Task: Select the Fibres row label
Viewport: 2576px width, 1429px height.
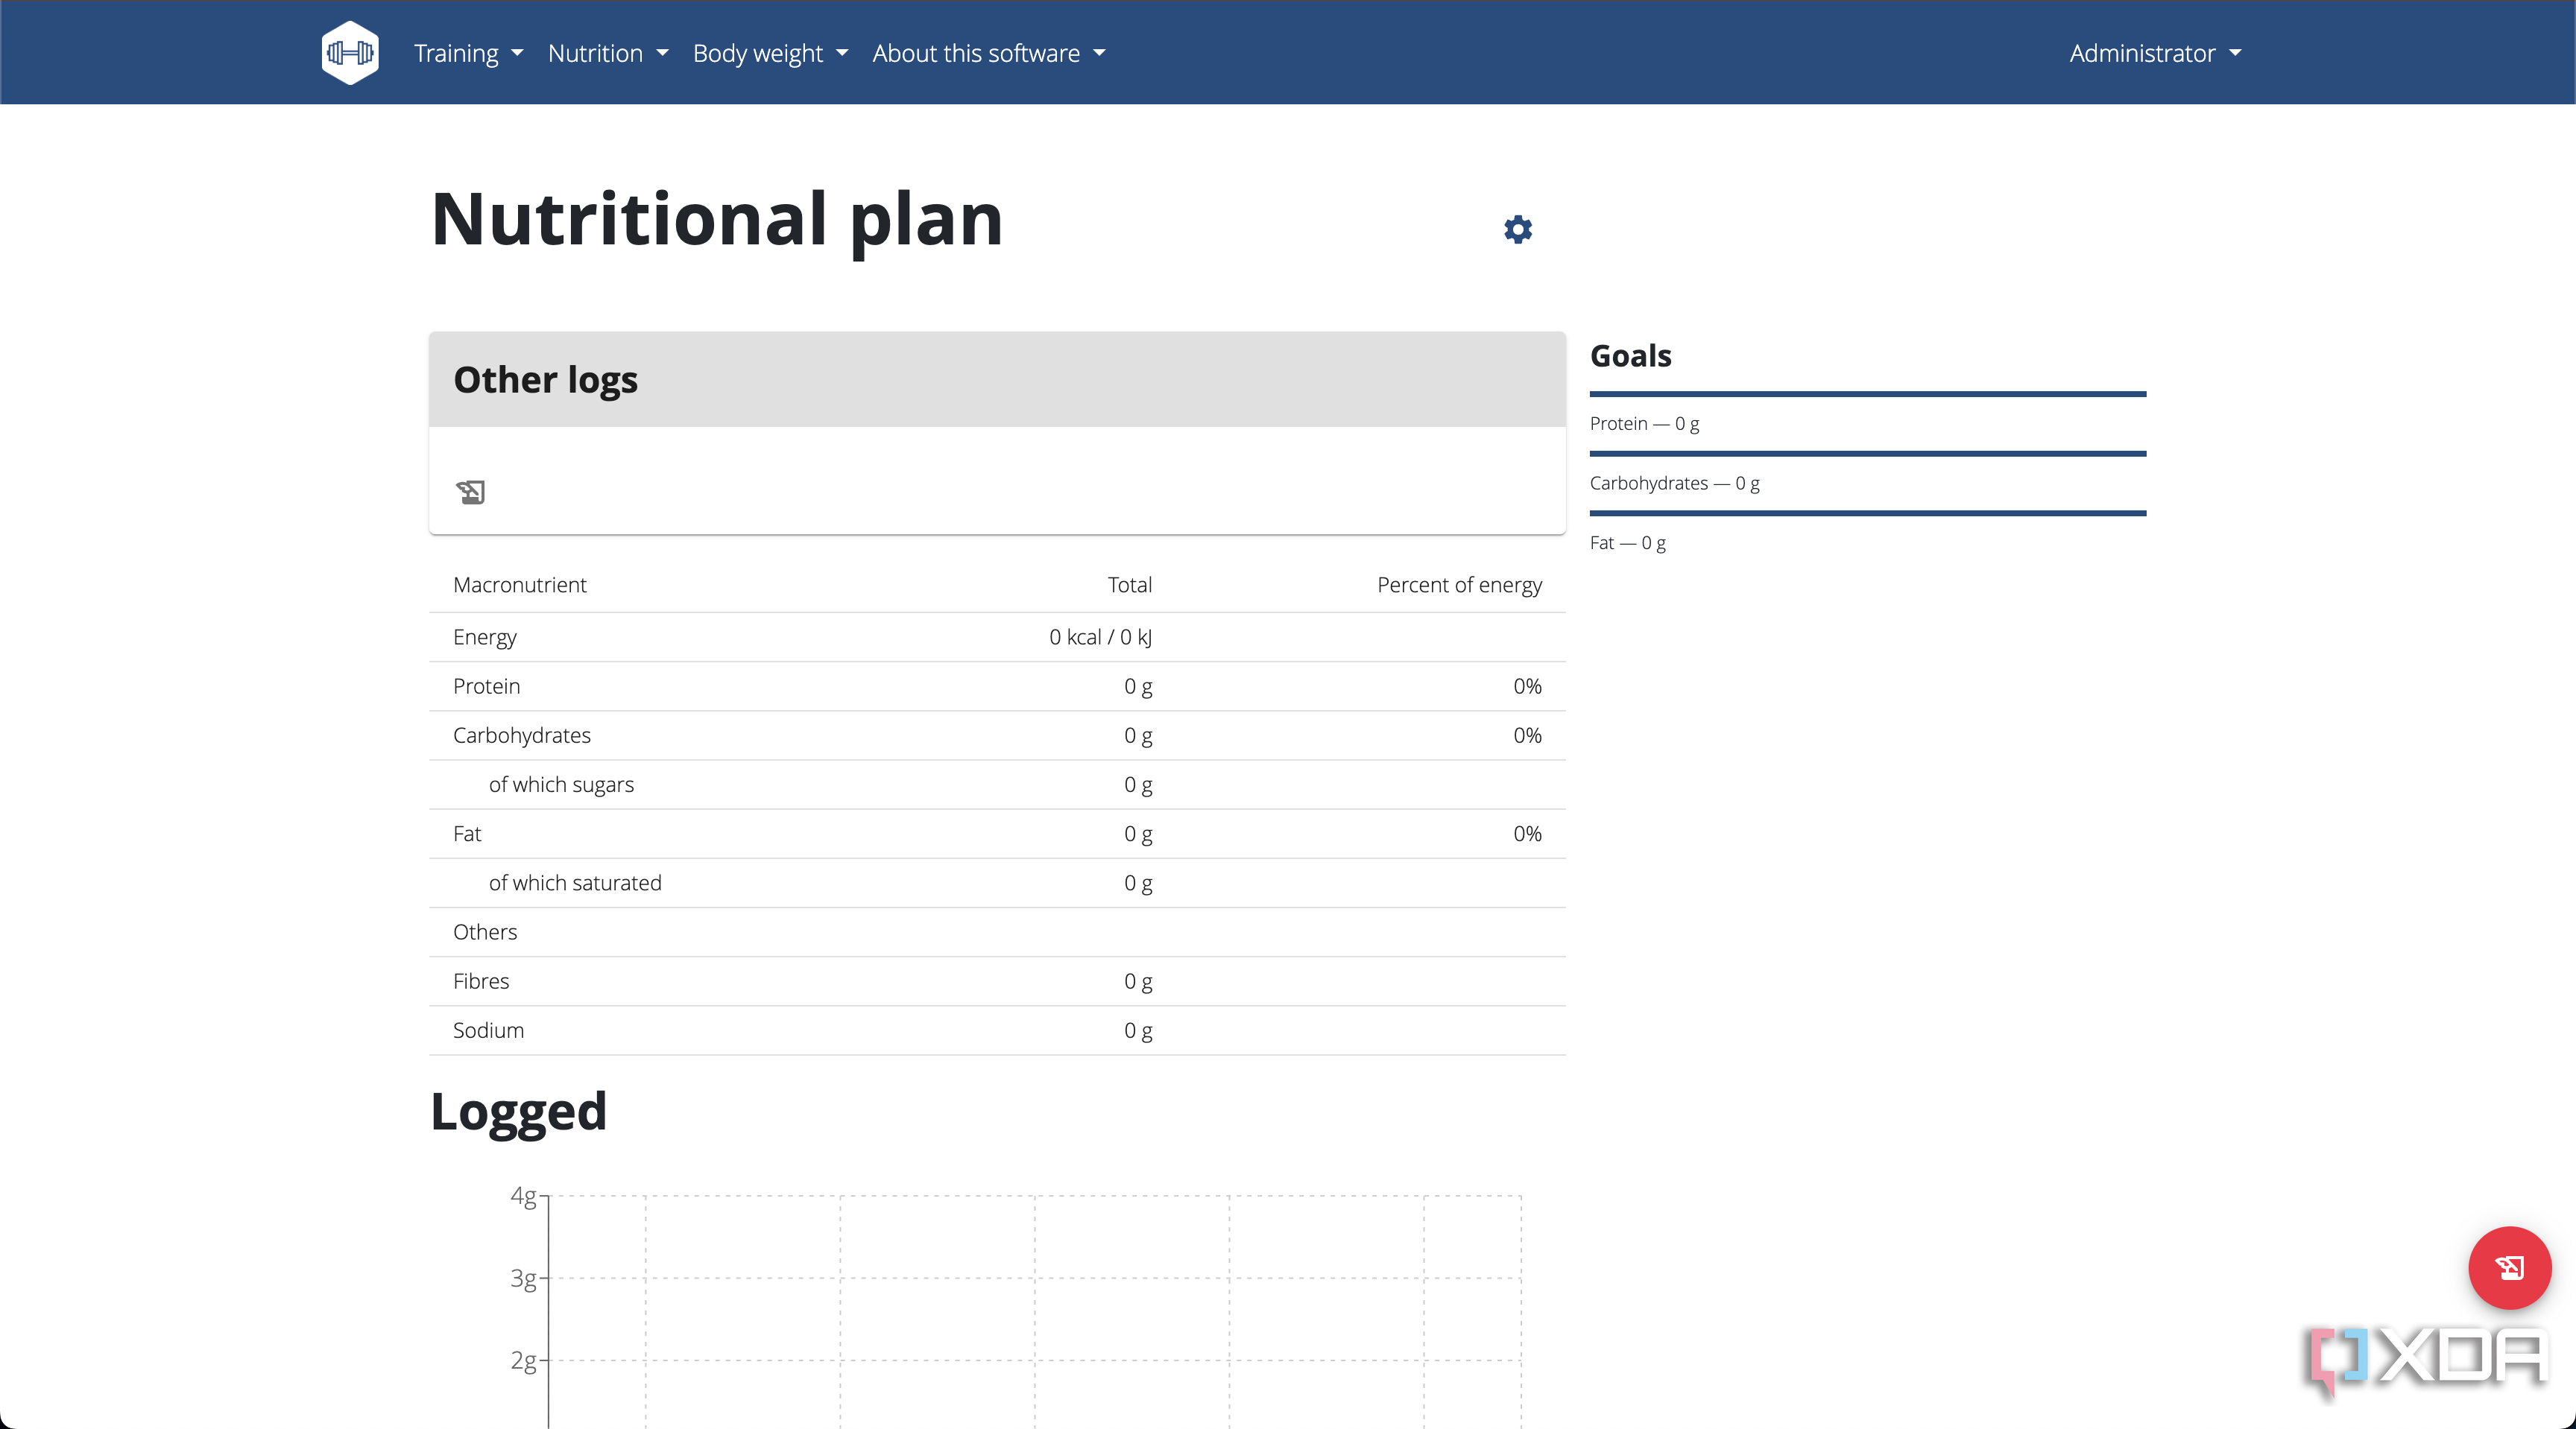Action: click(x=481, y=981)
